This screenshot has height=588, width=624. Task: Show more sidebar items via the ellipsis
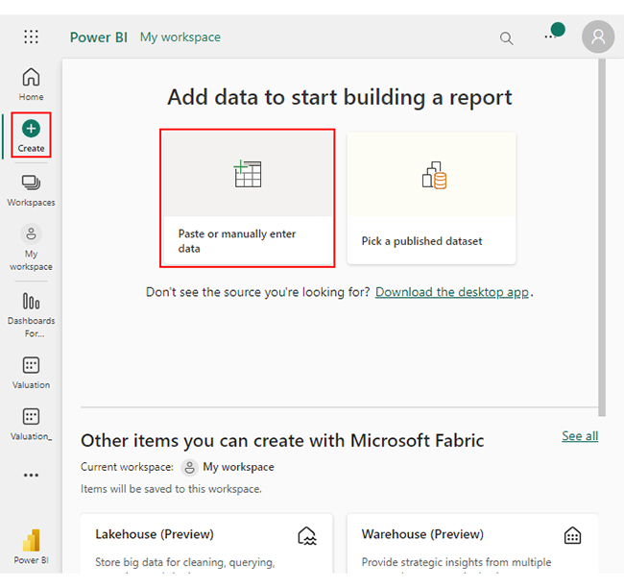coord(31,475)
